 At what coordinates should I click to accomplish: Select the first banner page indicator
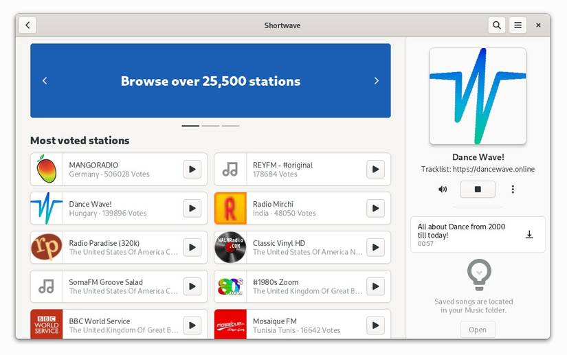pos(190,126)
